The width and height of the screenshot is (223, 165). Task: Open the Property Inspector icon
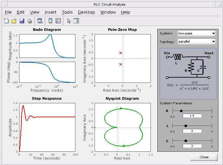click(76, 21)
